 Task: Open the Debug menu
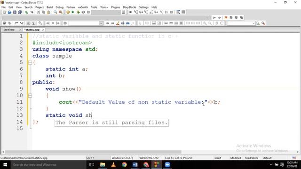[60, 7]
